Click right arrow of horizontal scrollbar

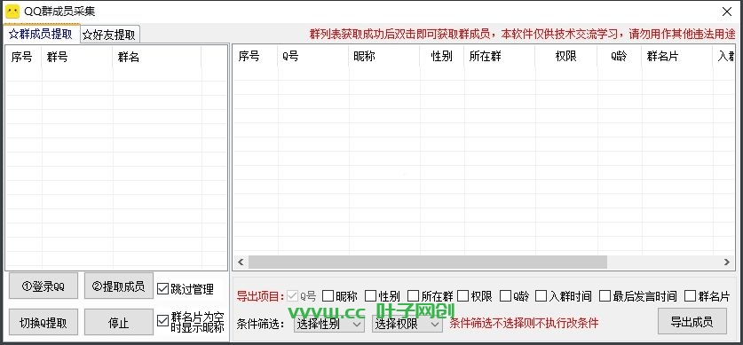[727, 262]
